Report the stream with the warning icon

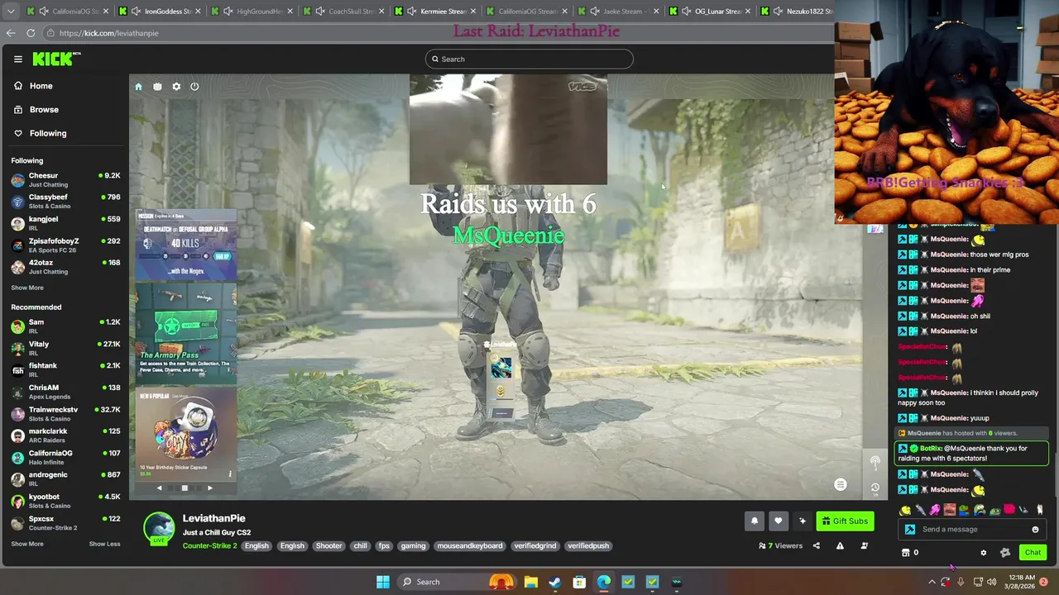pos(840,545)
